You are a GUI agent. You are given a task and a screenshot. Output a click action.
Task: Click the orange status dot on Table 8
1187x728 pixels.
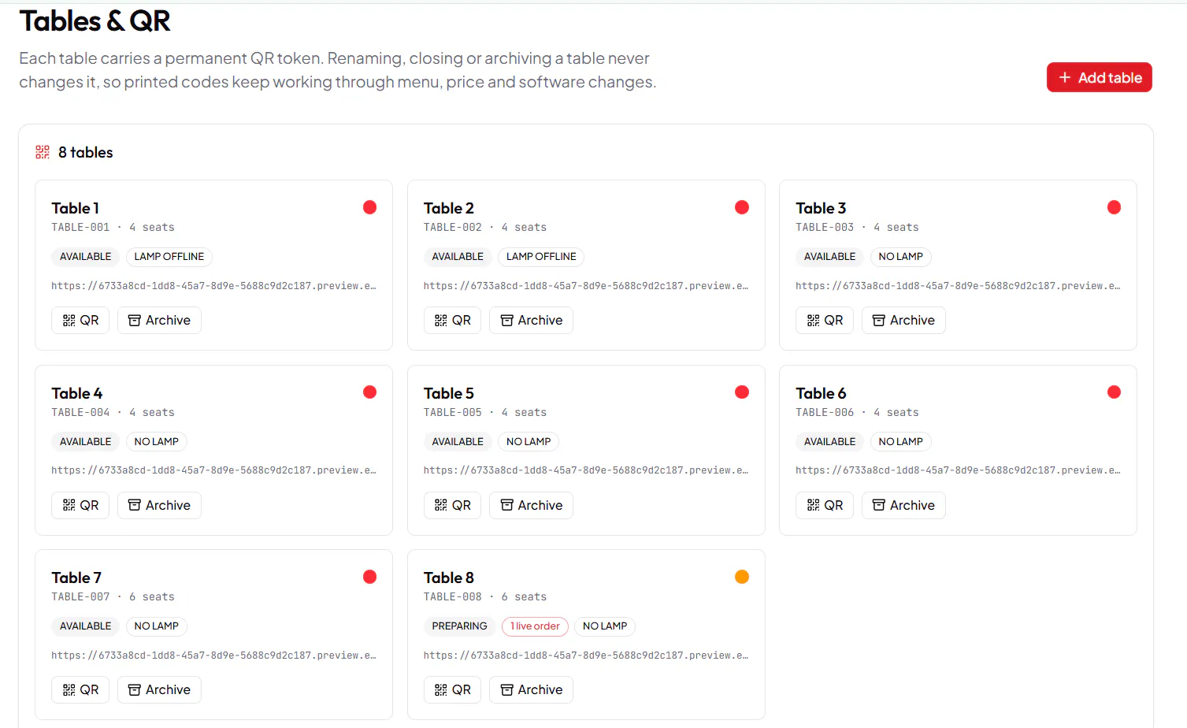[742, 577]
